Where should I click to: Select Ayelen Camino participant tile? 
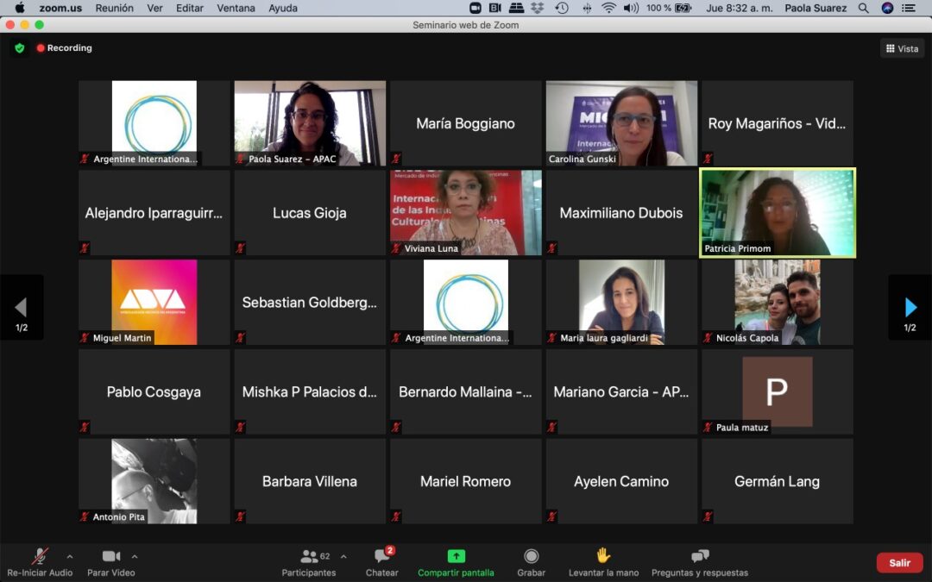621,481
